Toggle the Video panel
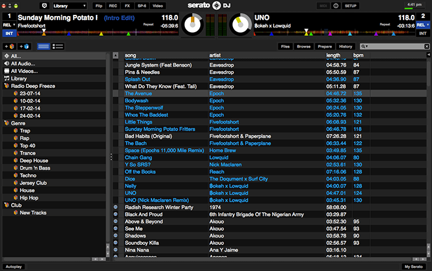The image size is (432, 271). [x=158, y=6]
